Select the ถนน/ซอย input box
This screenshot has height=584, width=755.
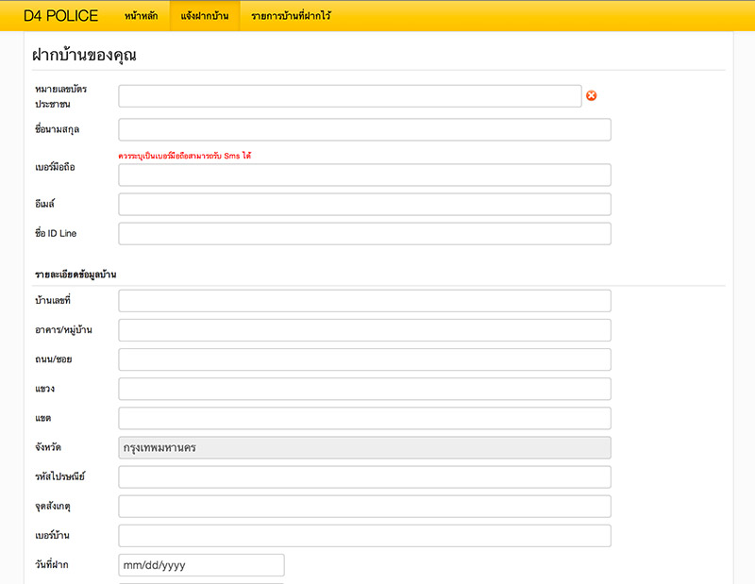(364, 359)
